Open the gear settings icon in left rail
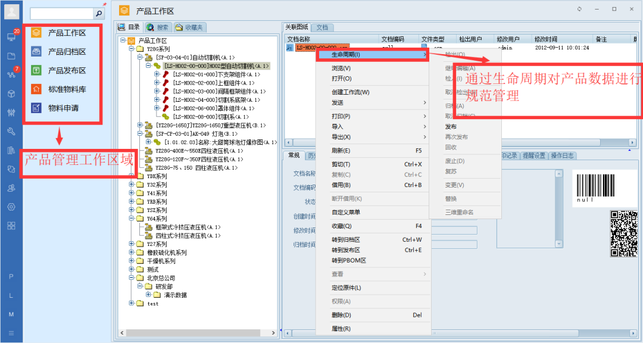The width and height of the screenshot is (643, 343). tap(11, 207)
